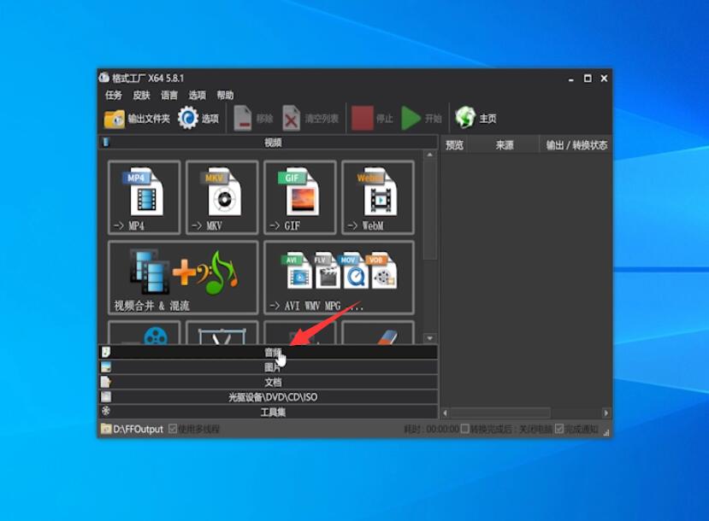Click the D:\FFOutput folder icon in the status bar

tap(106, 429)
